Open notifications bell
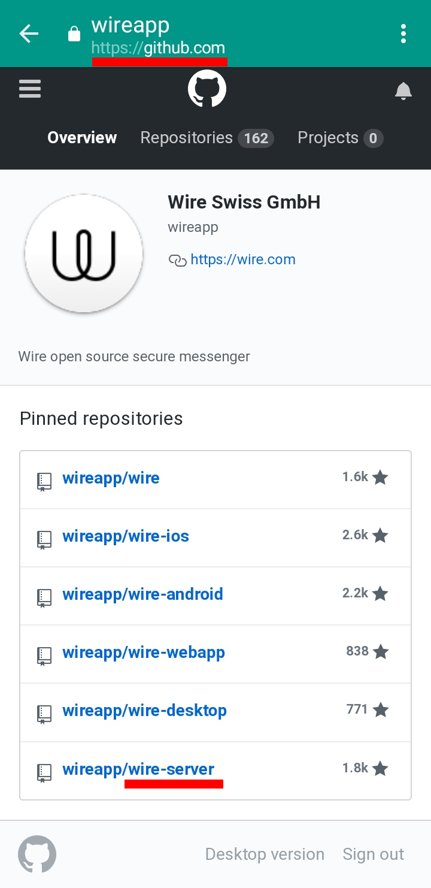This screenshot has width=431, height=888. coord(403,90)
